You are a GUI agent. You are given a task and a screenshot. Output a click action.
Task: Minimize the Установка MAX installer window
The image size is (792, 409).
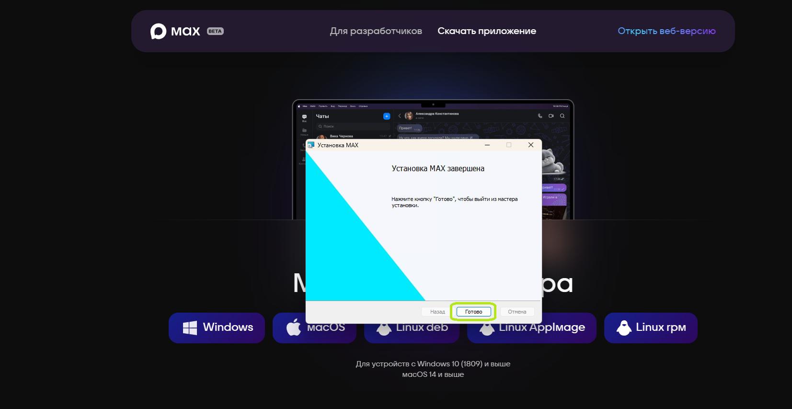click(487, 145)
